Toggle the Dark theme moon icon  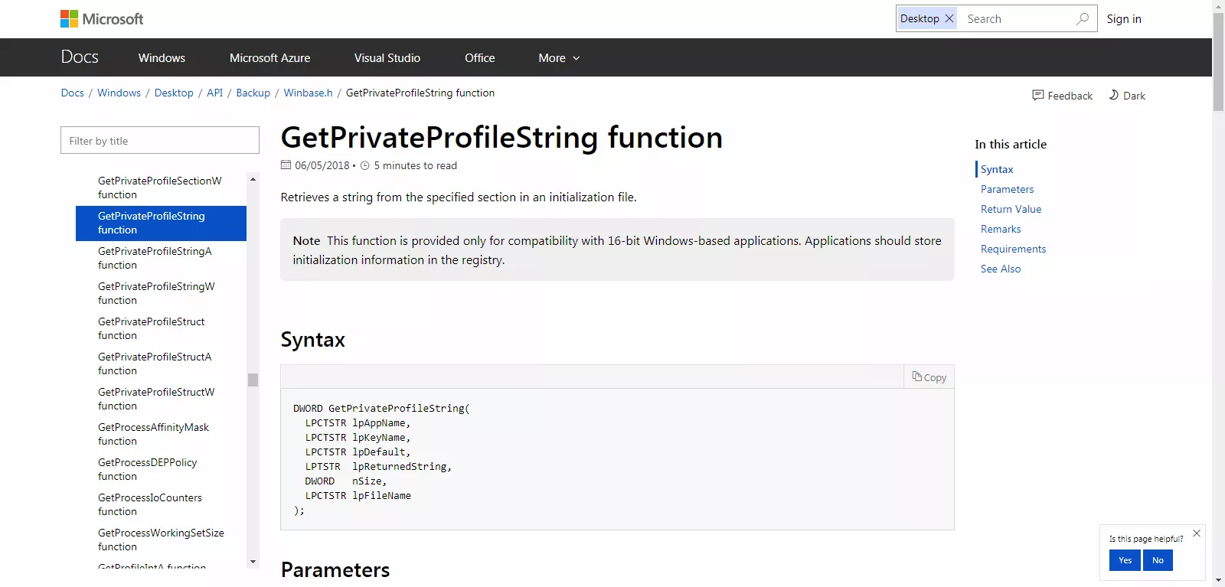point(1114,95)
